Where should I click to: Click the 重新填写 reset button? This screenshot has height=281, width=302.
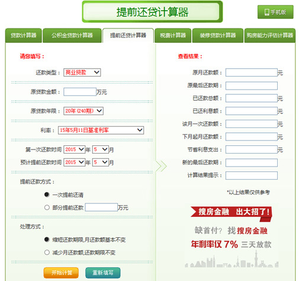coord(102,273)
